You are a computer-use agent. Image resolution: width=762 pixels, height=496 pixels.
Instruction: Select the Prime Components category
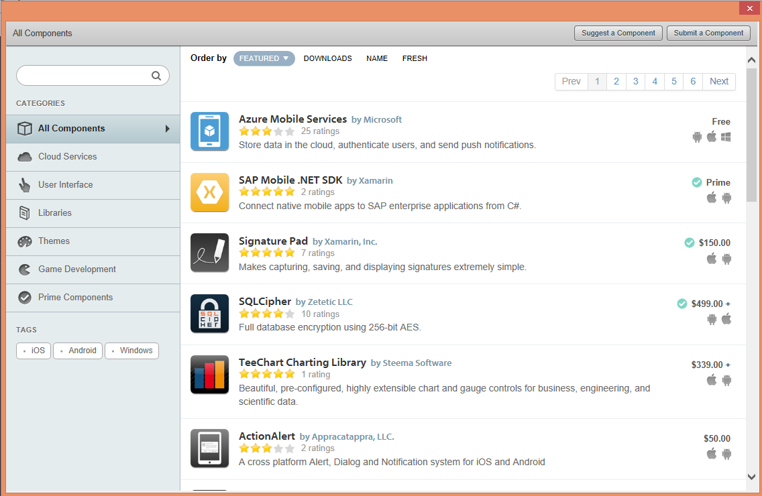(93, 298)
